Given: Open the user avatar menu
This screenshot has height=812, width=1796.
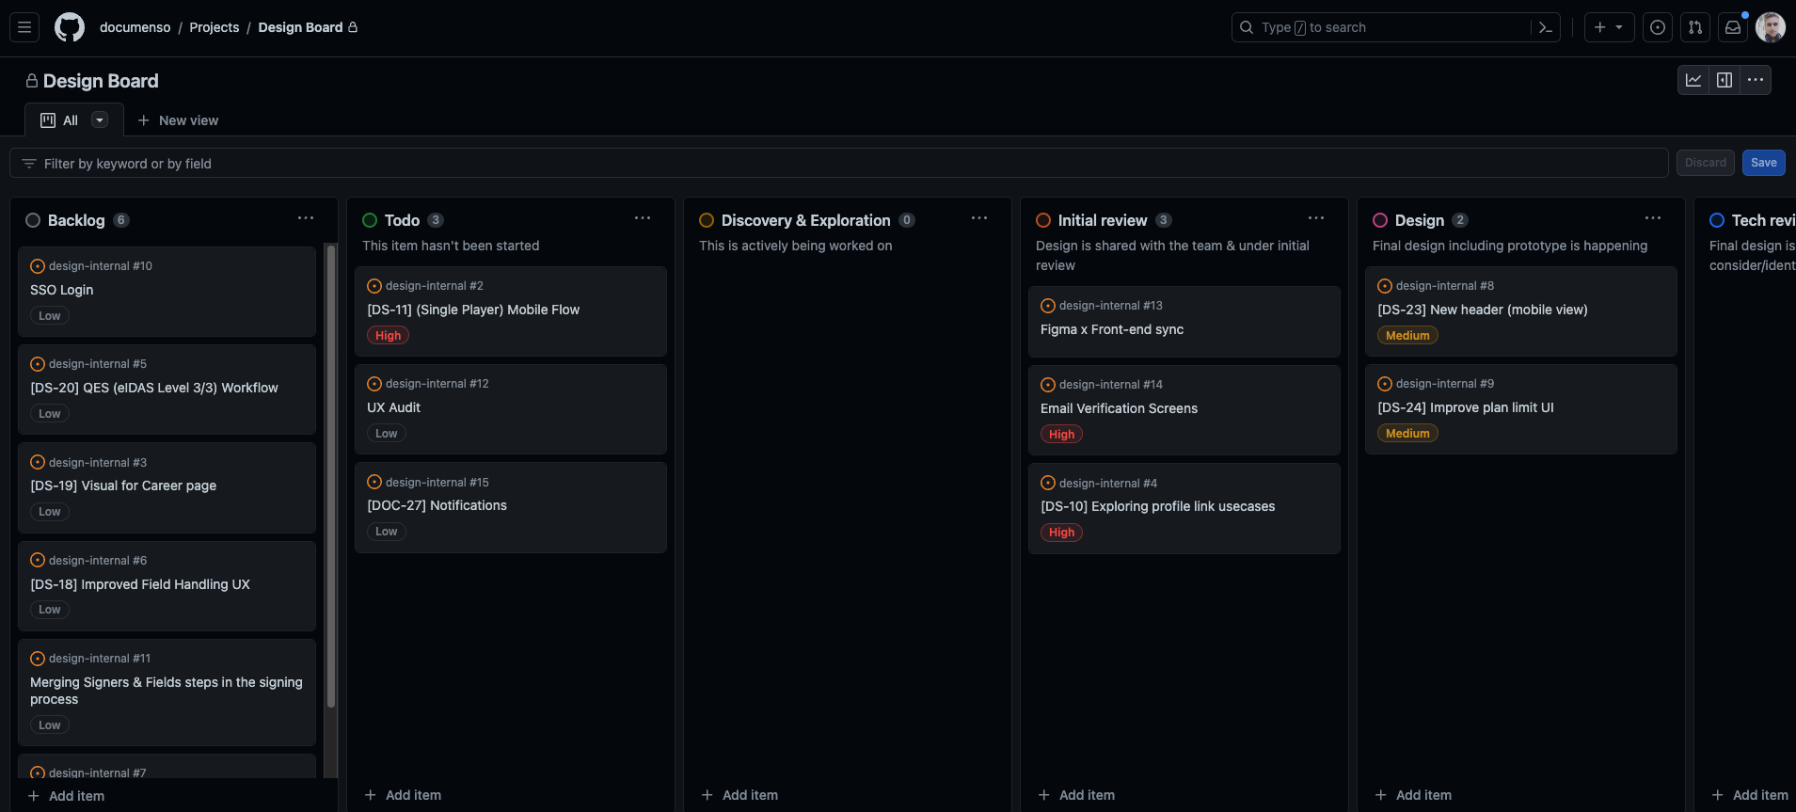Looking at the screenshot, I should (1771, 27).
